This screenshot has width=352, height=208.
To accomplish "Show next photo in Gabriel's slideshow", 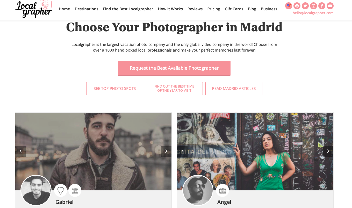I will tap(166, 152).
